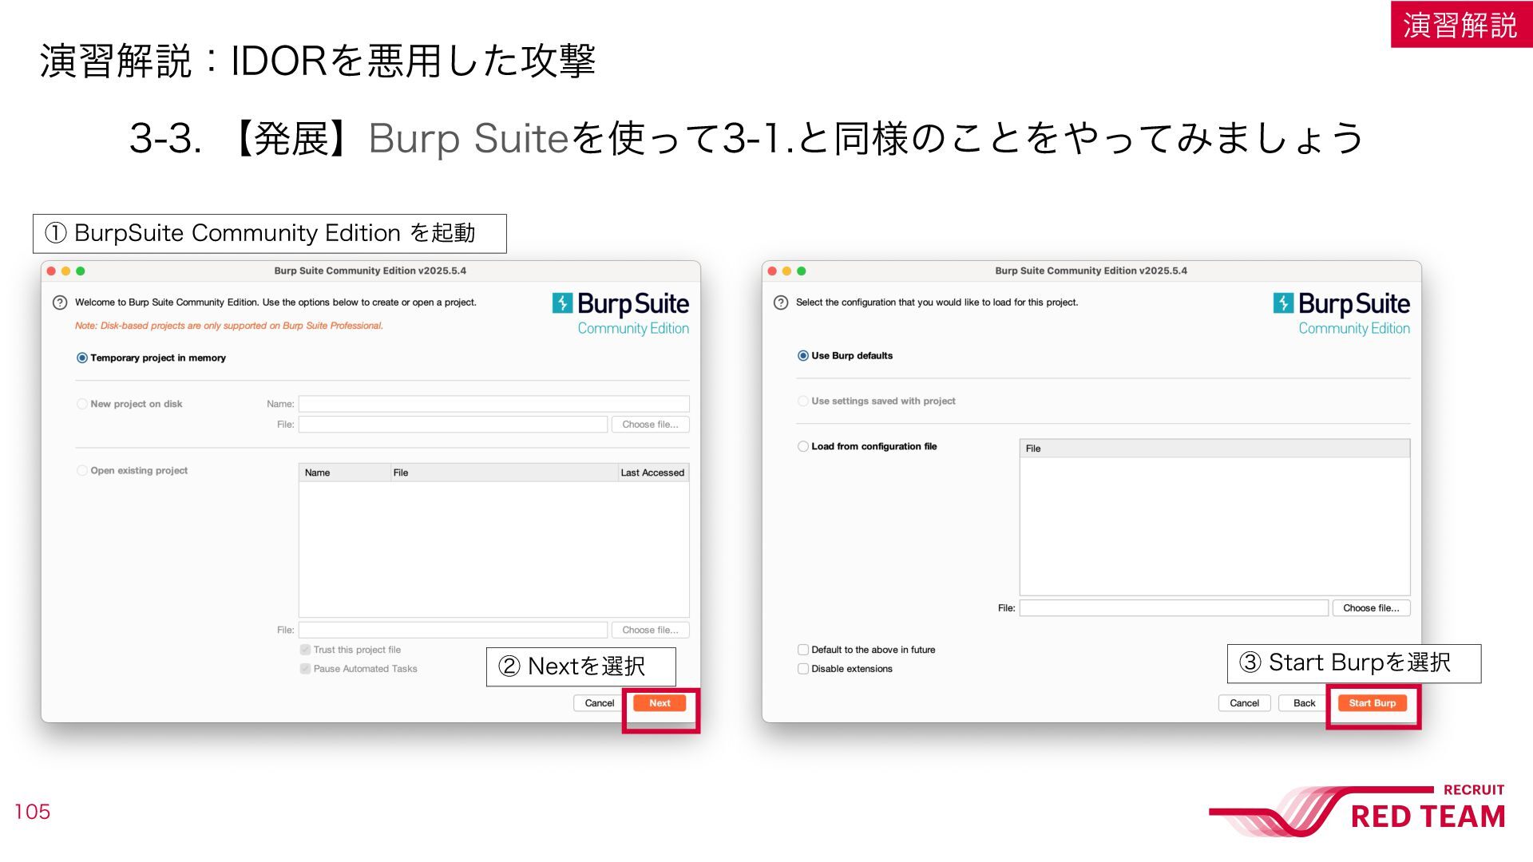Tick the Disable extensions checkbox

point(802,669)
